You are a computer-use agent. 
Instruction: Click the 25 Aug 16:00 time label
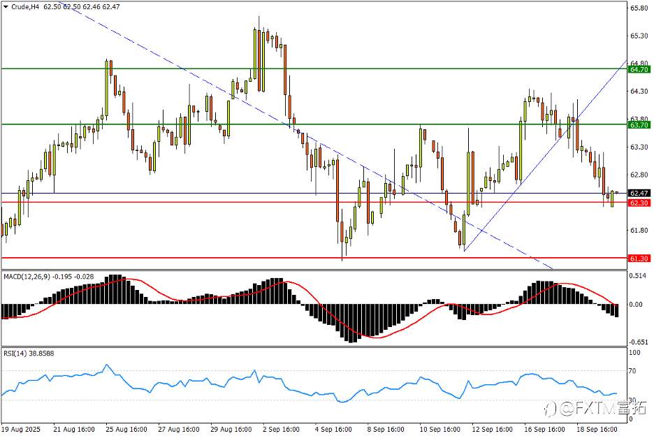click(126, 429)
